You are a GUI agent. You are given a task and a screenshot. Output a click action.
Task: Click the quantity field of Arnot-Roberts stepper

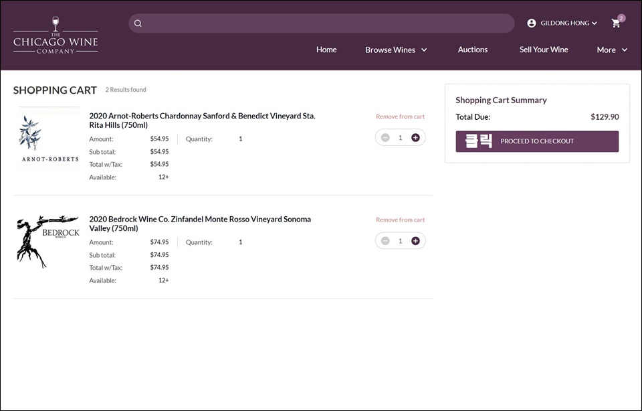401,138
